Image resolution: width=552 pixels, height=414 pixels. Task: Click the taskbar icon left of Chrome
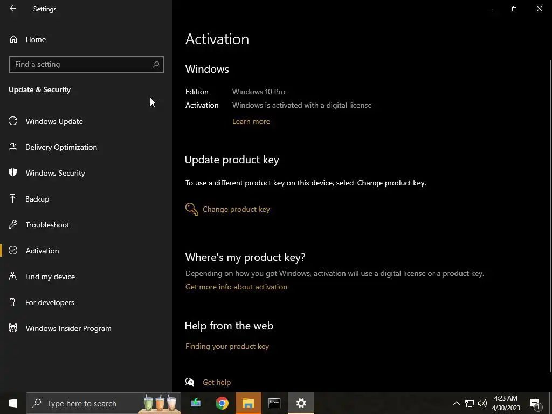coord(196,403)
